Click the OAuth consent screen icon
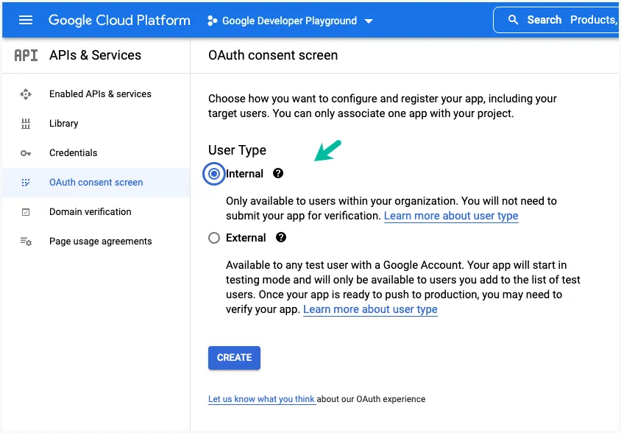Viewport: 621px width, 433px height. (24, 182)
